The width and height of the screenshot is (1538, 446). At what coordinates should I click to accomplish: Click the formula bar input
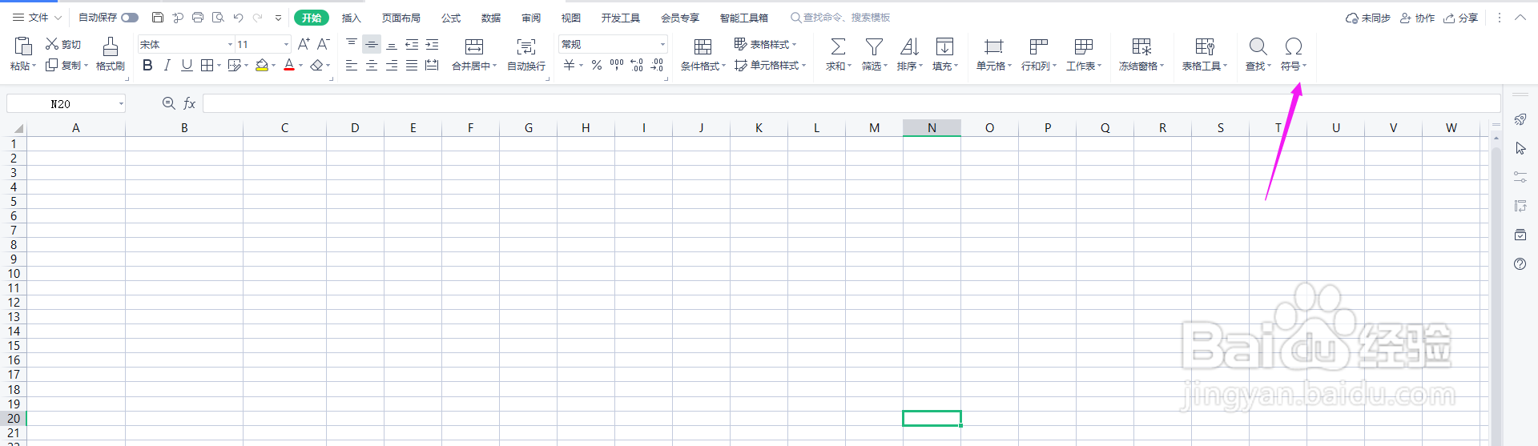(x=852, y=103)
